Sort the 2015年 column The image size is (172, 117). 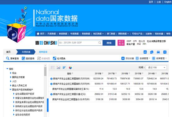tap(143, 73)
